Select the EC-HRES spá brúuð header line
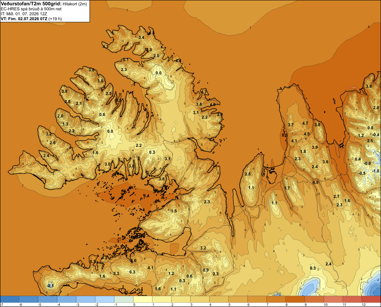 pyautogui.click(x=31, y=9)
